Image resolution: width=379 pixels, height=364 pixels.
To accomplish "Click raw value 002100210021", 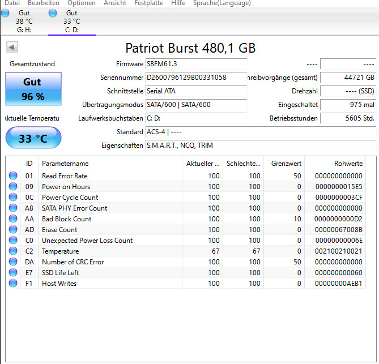I will pyautogui.click(x=338, y=251).
